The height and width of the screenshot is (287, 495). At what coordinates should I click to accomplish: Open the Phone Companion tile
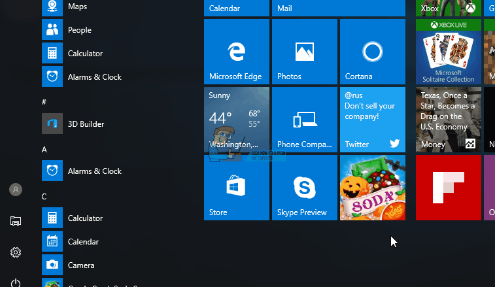tap(304, 120)
